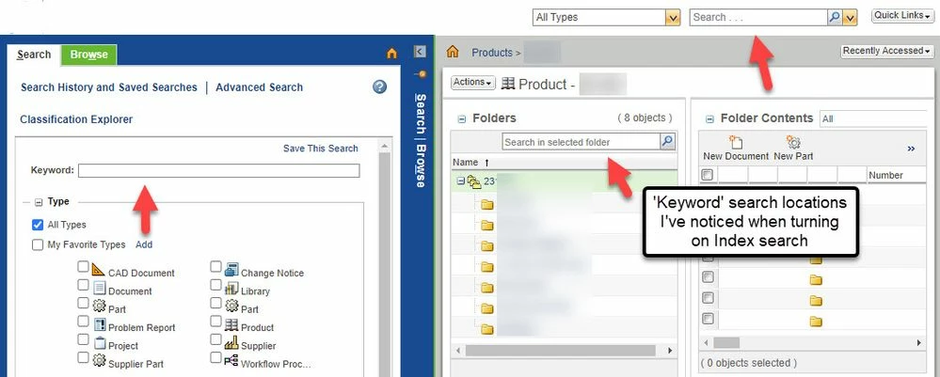Image resolution: width=940 pixels, height=377 pixels.
Task: Click the Problem Report type icon
Action: 100,325
